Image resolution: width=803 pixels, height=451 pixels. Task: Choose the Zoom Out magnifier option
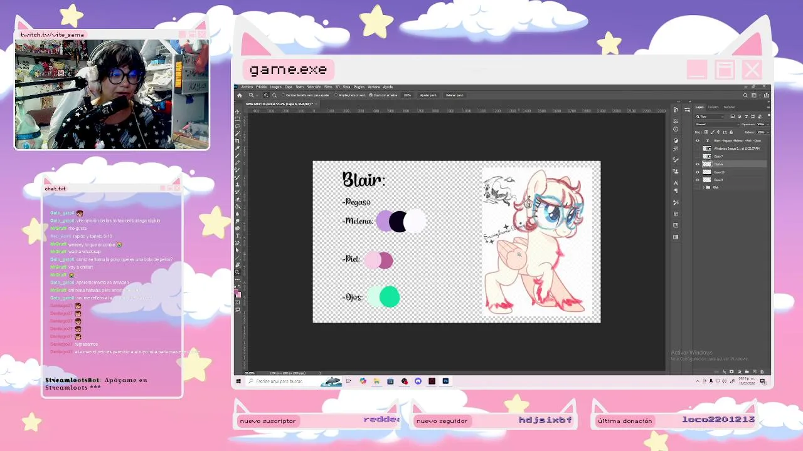tap(274, 95)
